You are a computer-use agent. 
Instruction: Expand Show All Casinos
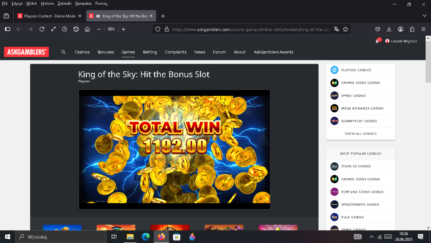point(361,134)
